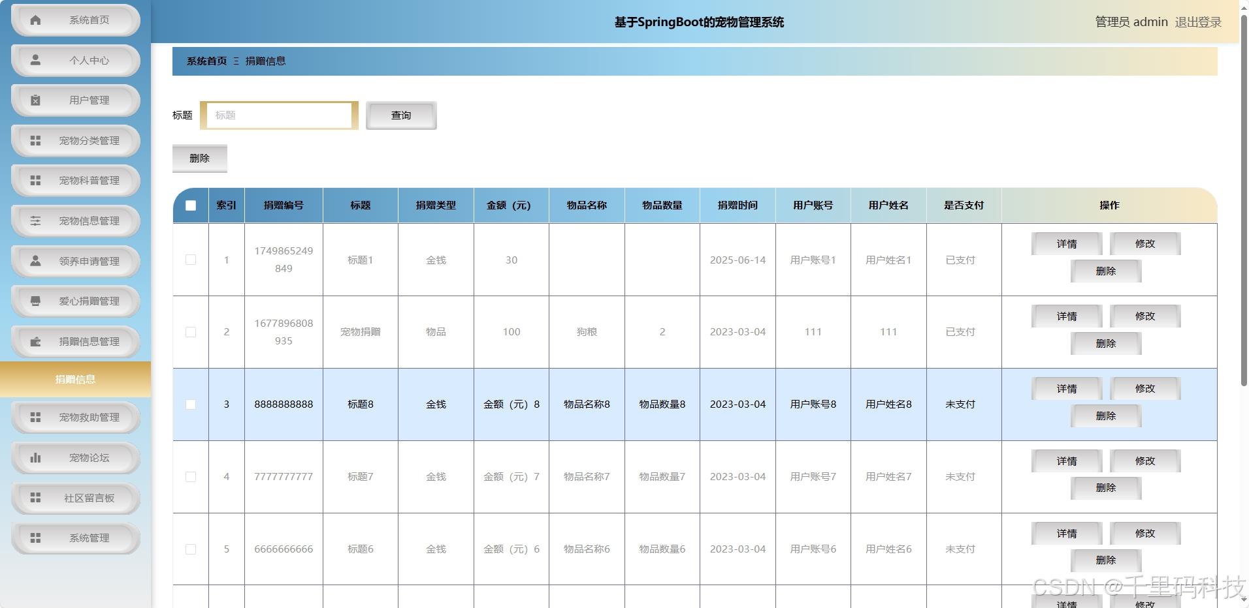Open 个人中心 menu item
The width and height of the screenshot is (1249, 608).
coord(76,60)
